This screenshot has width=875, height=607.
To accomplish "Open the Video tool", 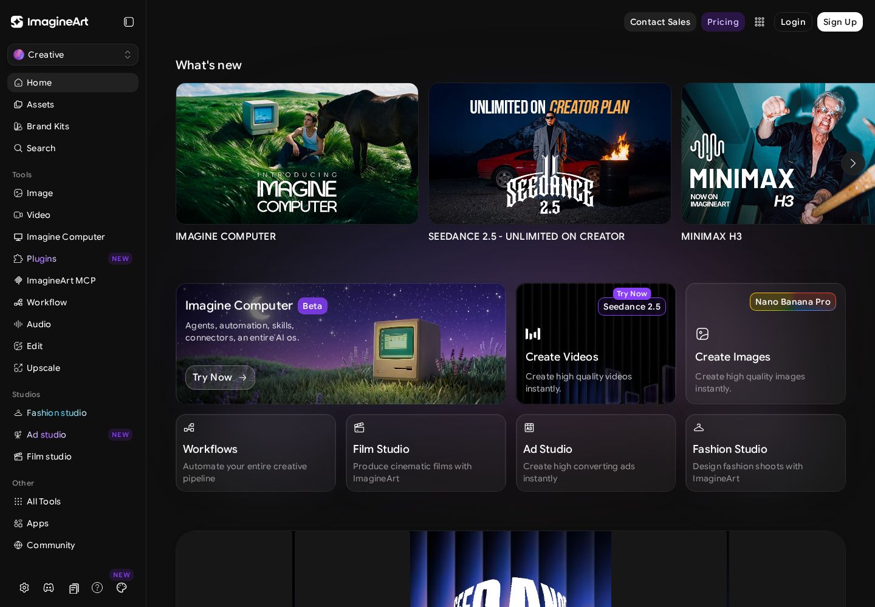I will click(x=73, y=215).
